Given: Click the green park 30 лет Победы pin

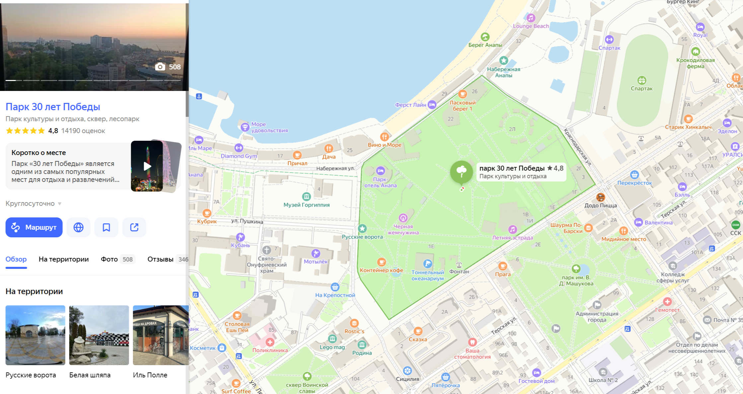Looking at the screenshot, I should coord(461,171).
